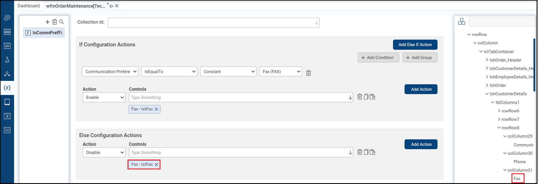Image resolution: width=538 pixels, height=184 pixels.
Task: Click the hook icon in the sidebar
Action: 7,60
